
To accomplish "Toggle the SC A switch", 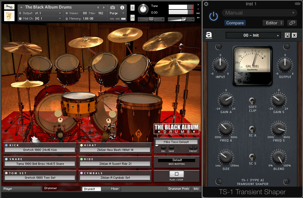I will pyautogui.click(x=252, y=129).
